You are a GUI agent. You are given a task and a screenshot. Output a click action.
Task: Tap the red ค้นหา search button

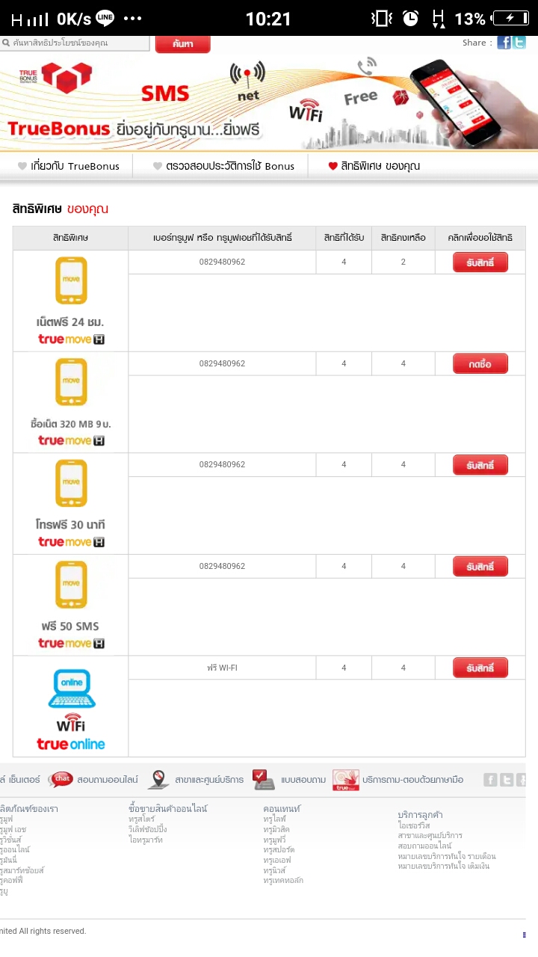[183, 44]
